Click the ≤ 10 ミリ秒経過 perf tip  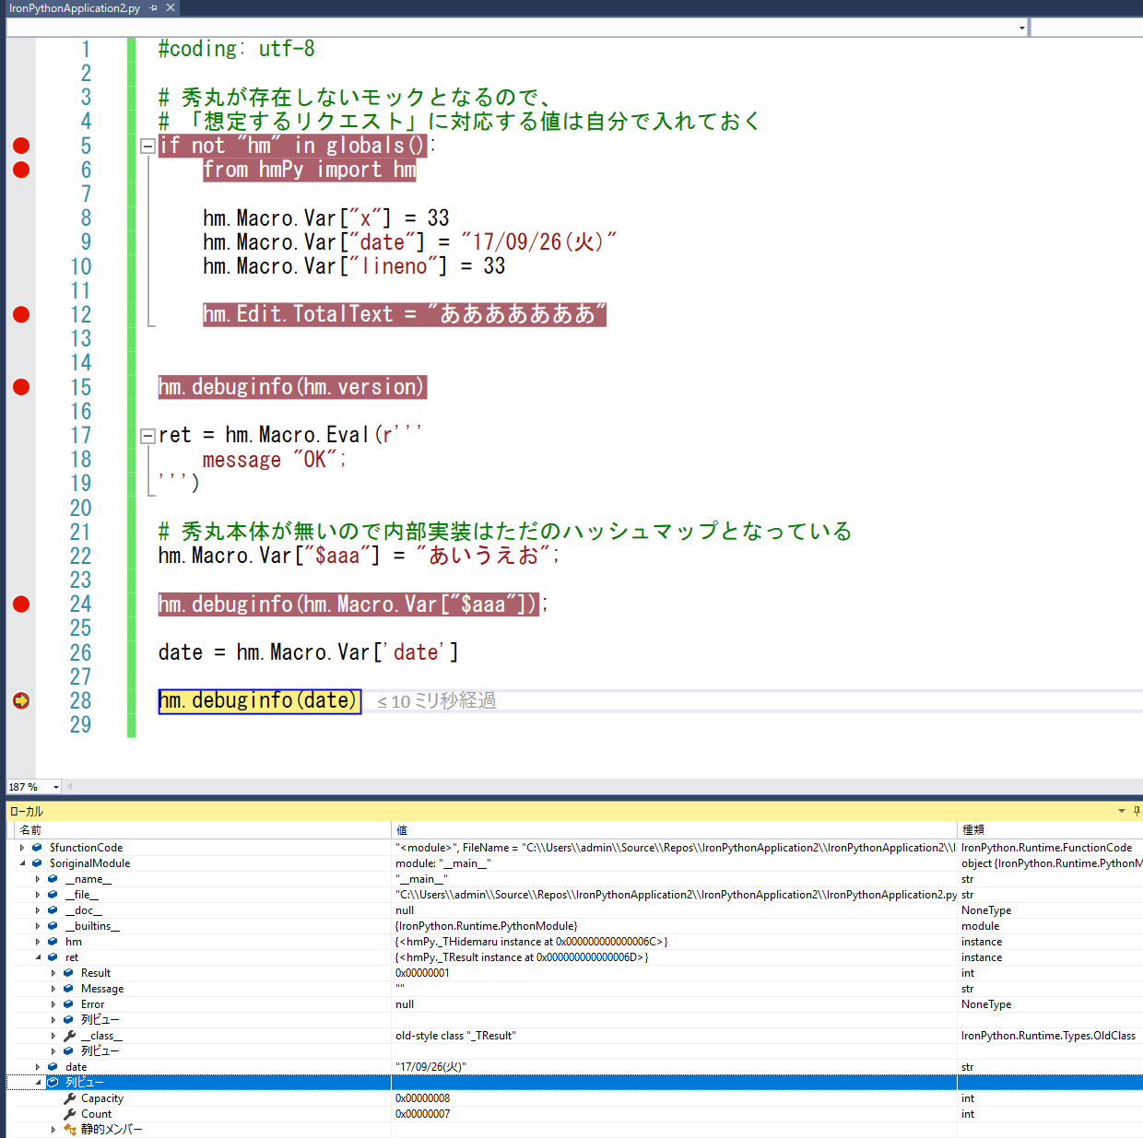(437, 701)
